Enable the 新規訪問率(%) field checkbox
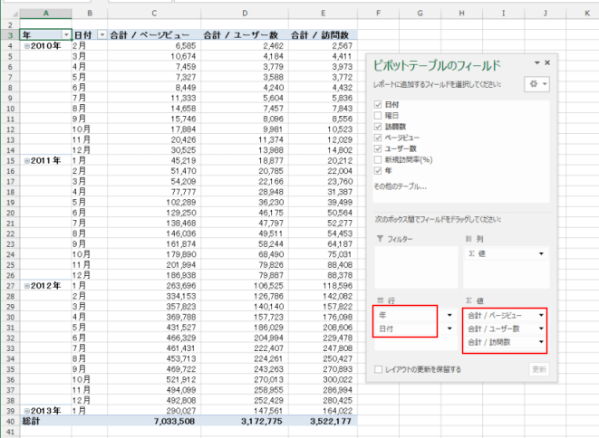The image size is (599, 438). [378, 157]
